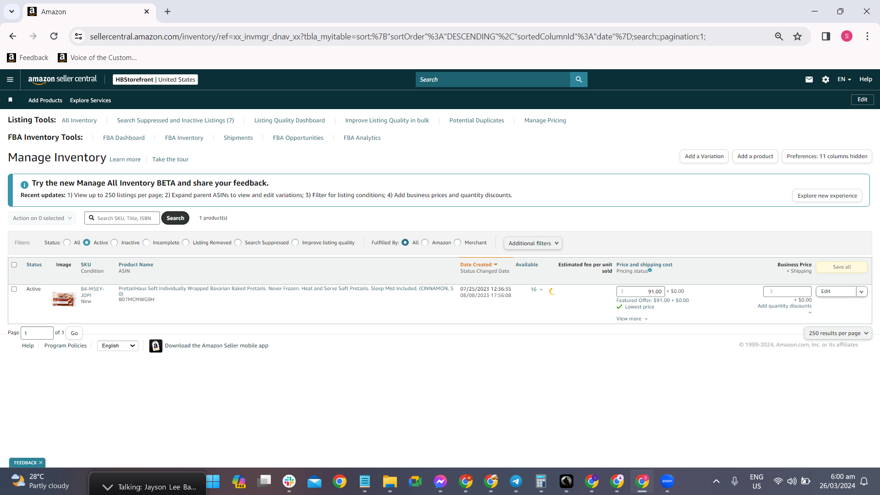Open Messenger from the taskbar
880x495 pixels.
(440, 481)
